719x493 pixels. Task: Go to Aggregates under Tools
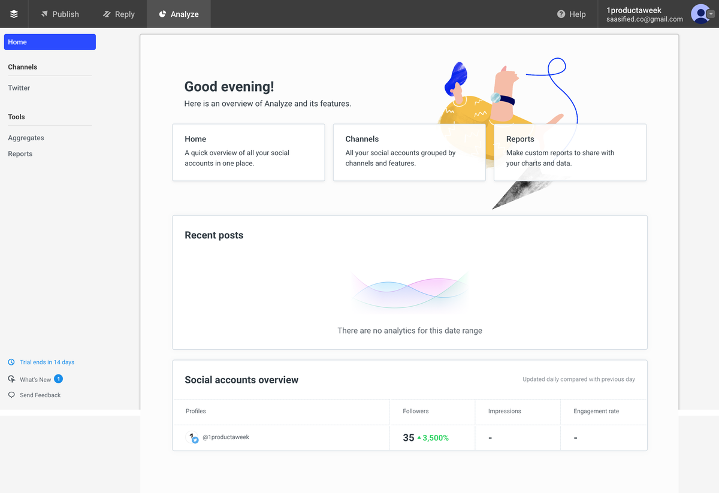click(x=26, y=138)
